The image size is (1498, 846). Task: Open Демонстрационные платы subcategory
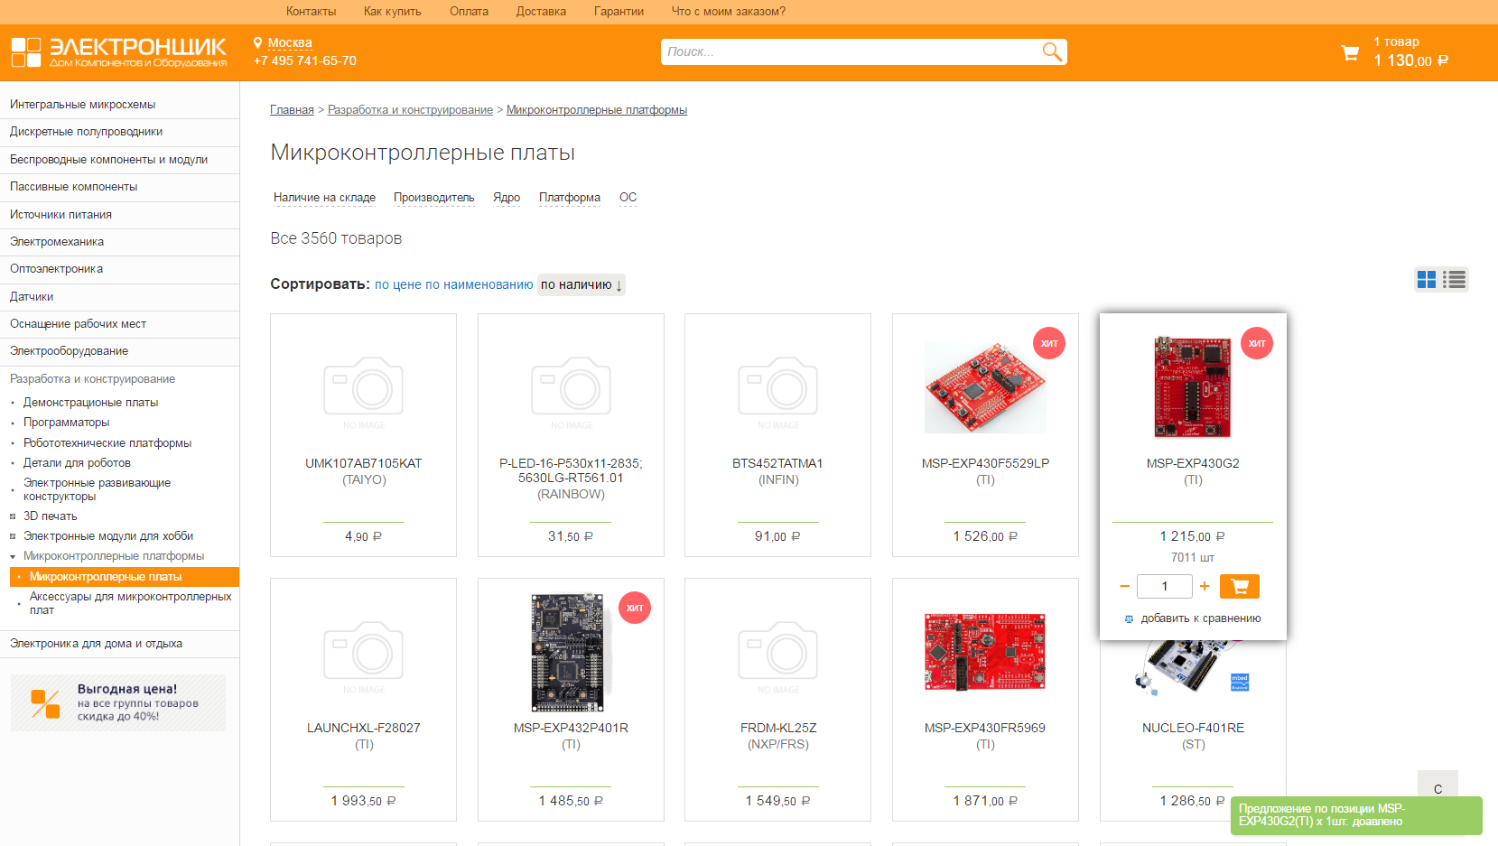90,403
